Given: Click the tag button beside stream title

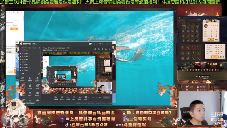Looking at the screenshot, I should coord(68,48).
